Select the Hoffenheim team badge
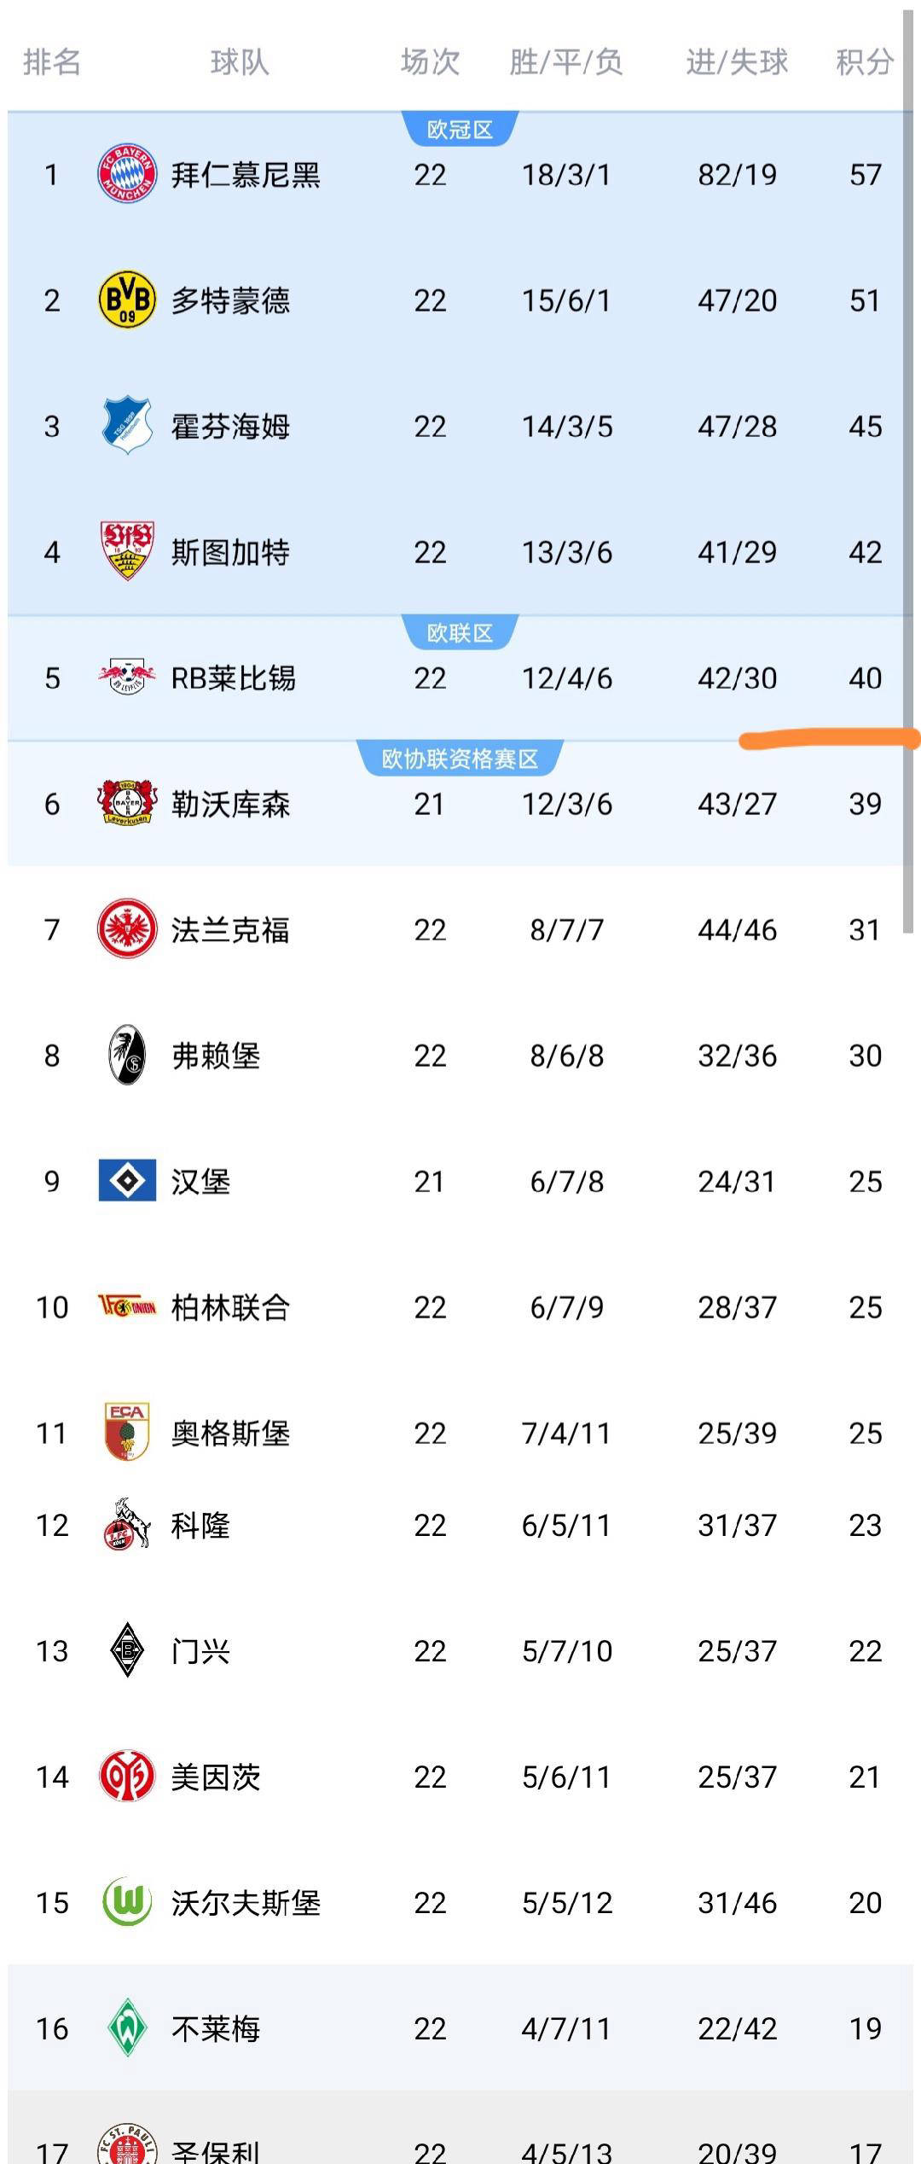Viewport: 921px width, 2164px height. coord(127,425)
